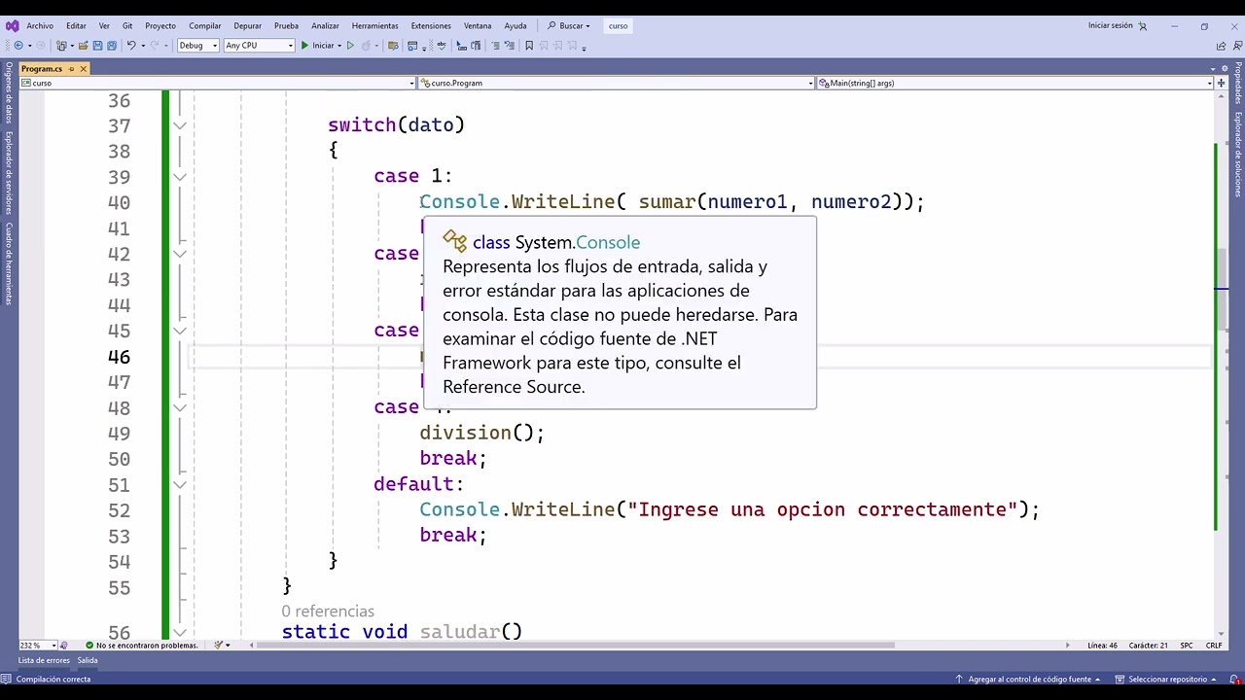Image resolution: width=1245 pixels, height=700 pixels.
Task: Collapse the saludar method on line 56
Action: [180, 633]
